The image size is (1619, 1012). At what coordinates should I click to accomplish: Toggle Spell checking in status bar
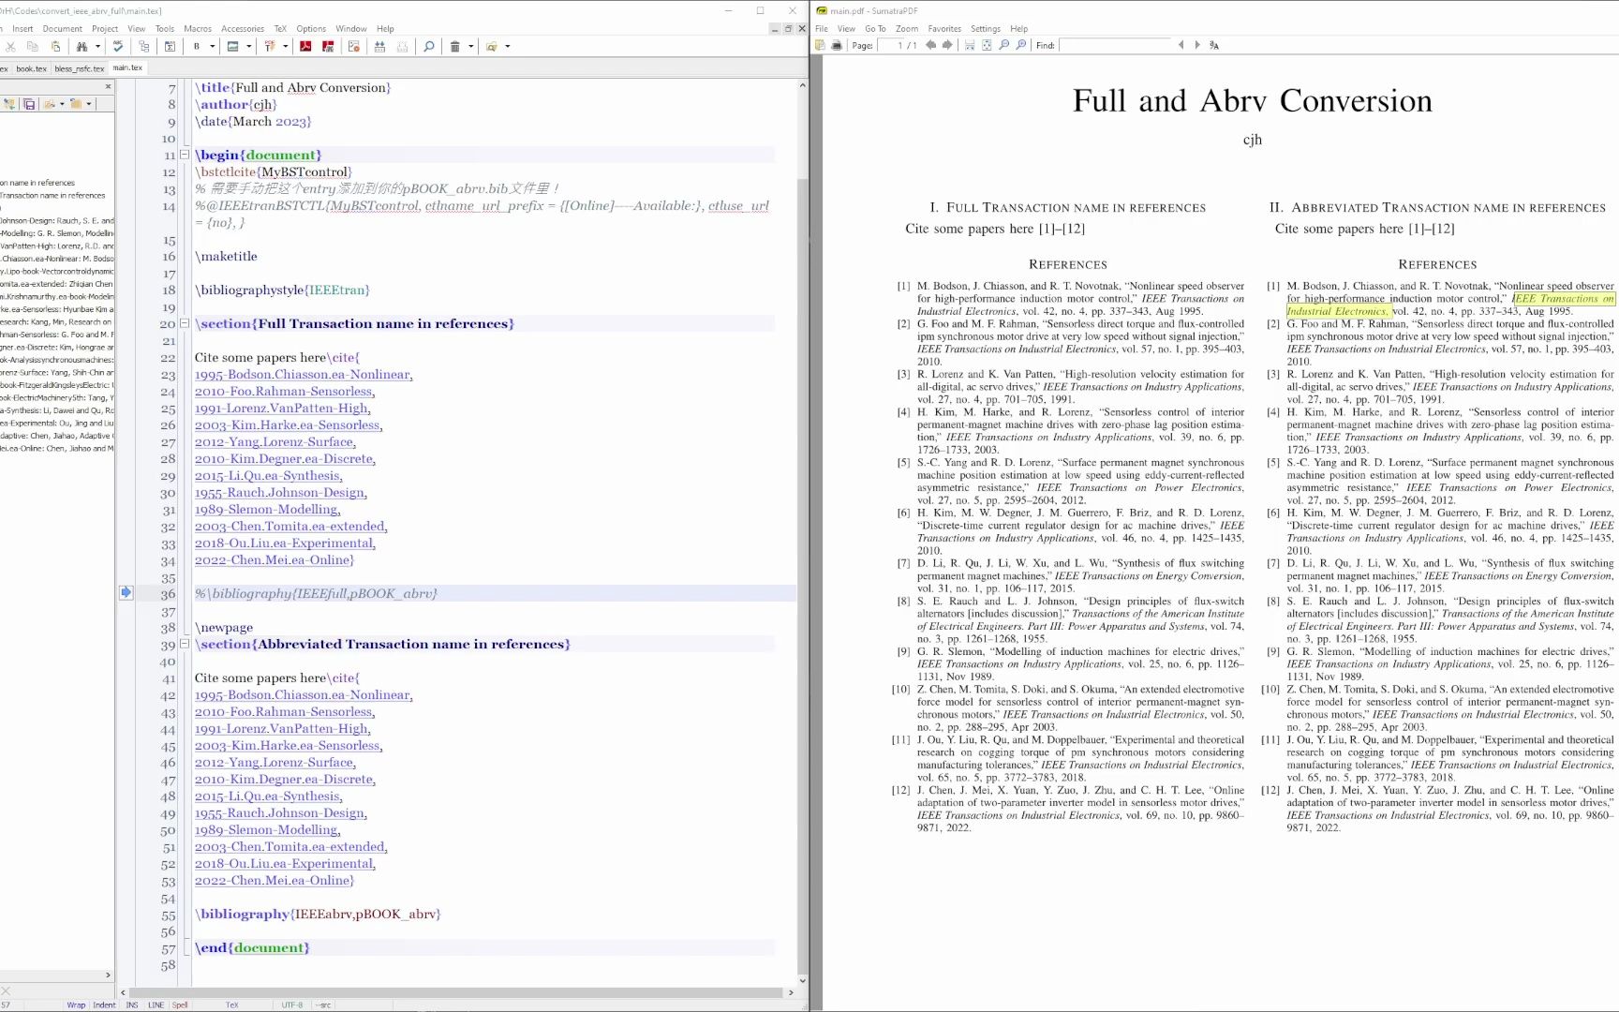(180, 1005)
